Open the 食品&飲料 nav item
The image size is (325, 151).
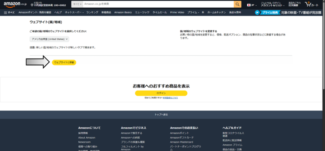coord(235,12)
